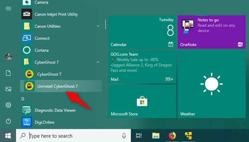The width and height of the screenshot is (249, 142).
Task: Open the Weather tile
Action: 211,84
